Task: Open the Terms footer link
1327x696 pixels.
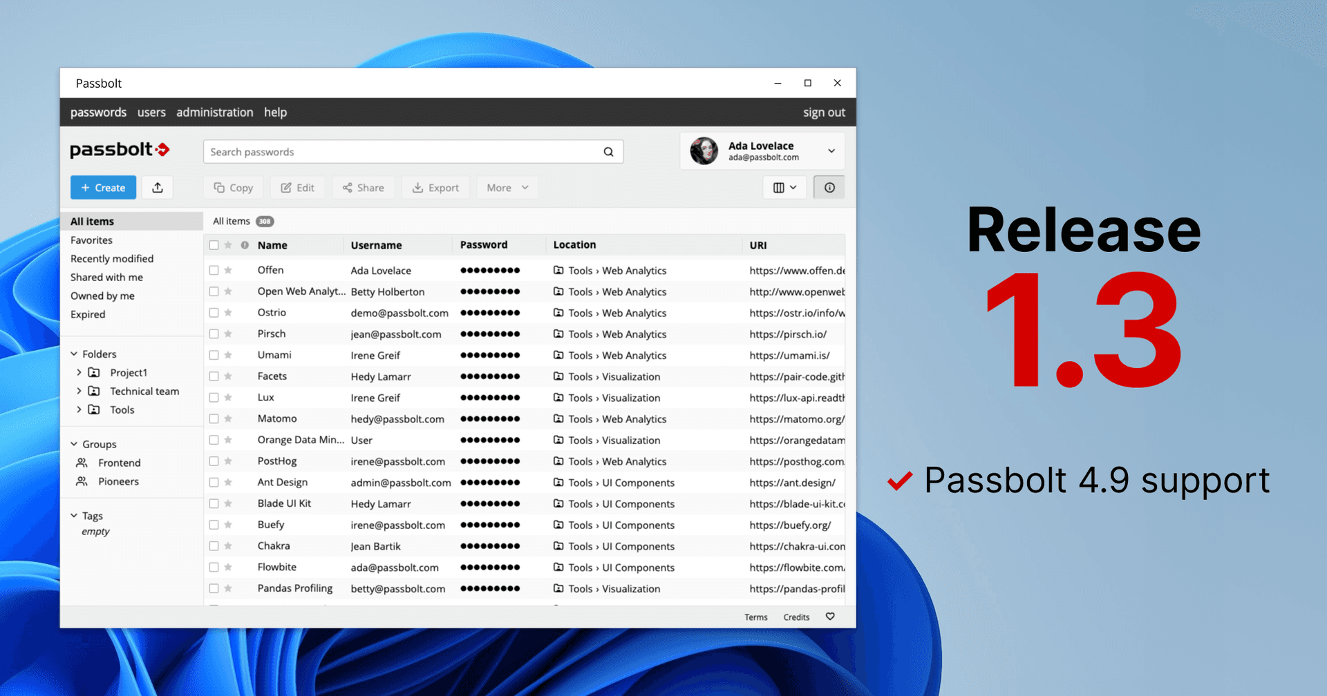Action: 756,617
